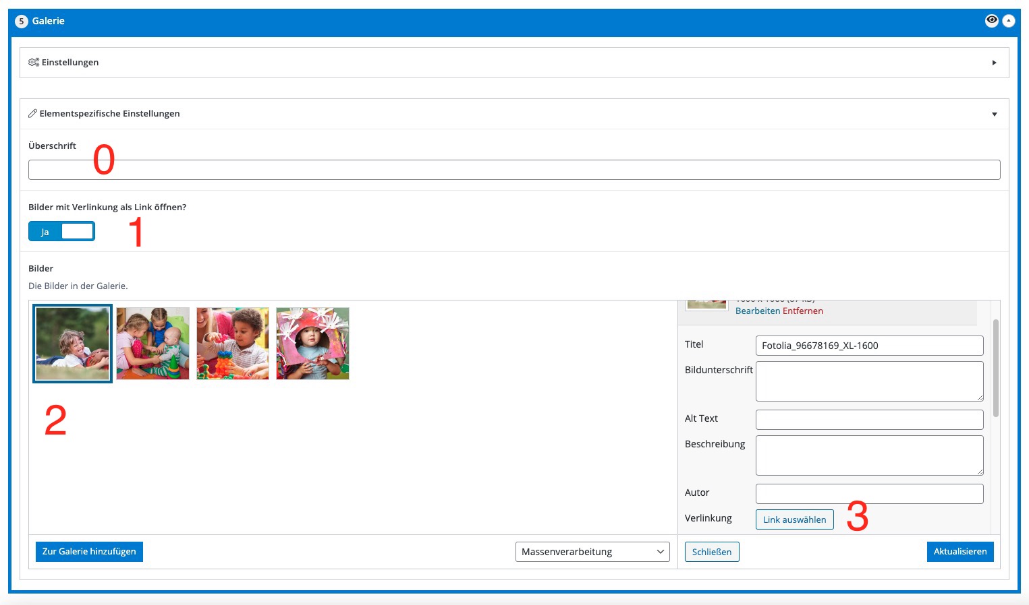Image resolution: width=1029 pixels, height=605 pixels.
Task: Toggle the Galerie visibility eye icon
Action: coord(991,20)
